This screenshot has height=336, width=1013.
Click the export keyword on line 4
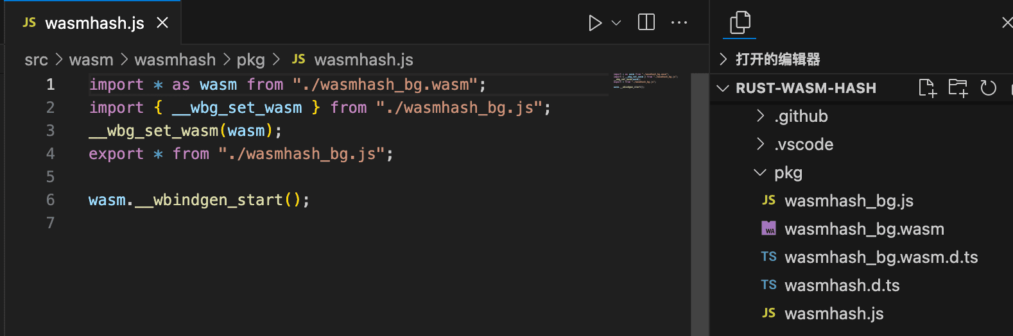[x=116, y=154]
